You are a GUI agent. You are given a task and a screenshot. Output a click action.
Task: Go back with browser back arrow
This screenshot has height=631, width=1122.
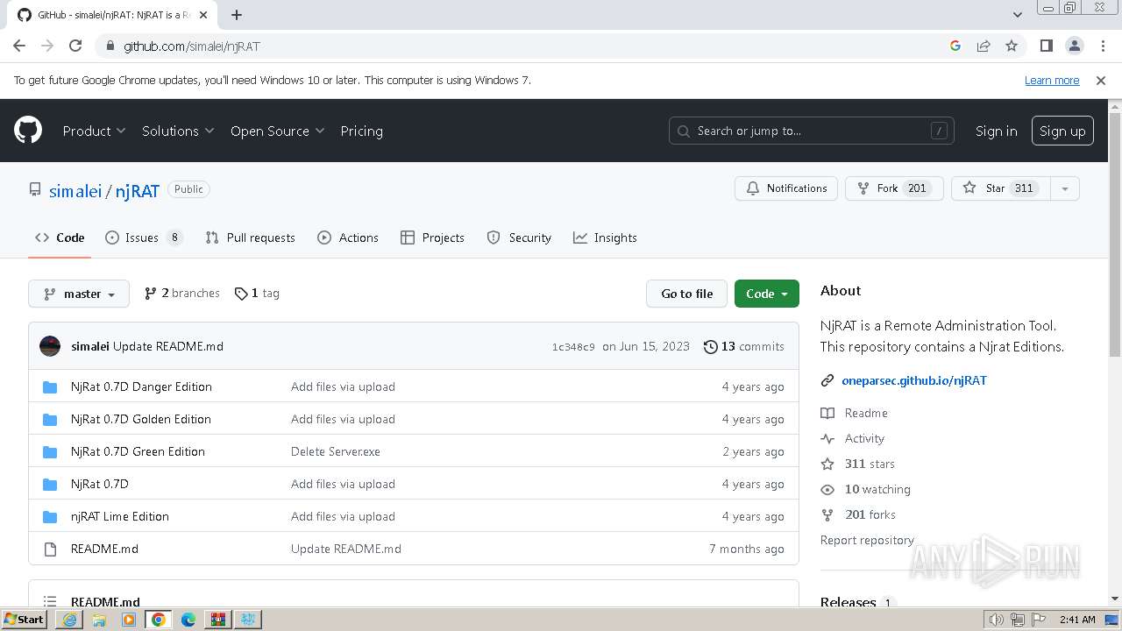(19, 46)
